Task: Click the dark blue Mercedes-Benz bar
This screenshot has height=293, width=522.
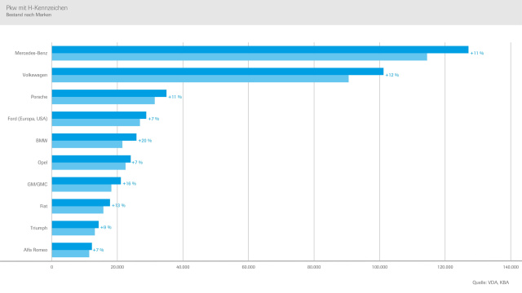Action: coord(260,50)
